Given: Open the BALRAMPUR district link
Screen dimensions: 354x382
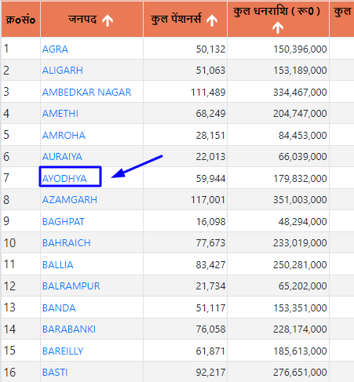Looking at the screenshot, I should click(x=71, y=286).
